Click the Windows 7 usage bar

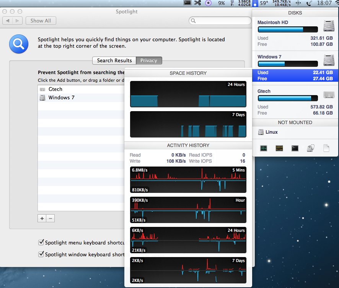coord(288,64)
